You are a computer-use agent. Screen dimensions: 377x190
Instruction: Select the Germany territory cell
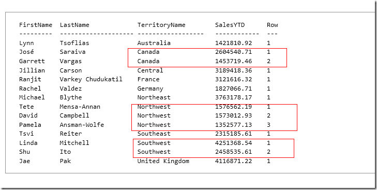point(150,89)
